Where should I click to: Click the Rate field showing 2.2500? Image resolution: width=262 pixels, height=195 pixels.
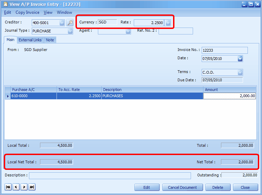point(149,23)
